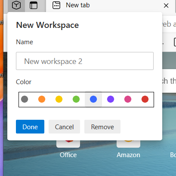Select the orange workspace color

(42, 99)
